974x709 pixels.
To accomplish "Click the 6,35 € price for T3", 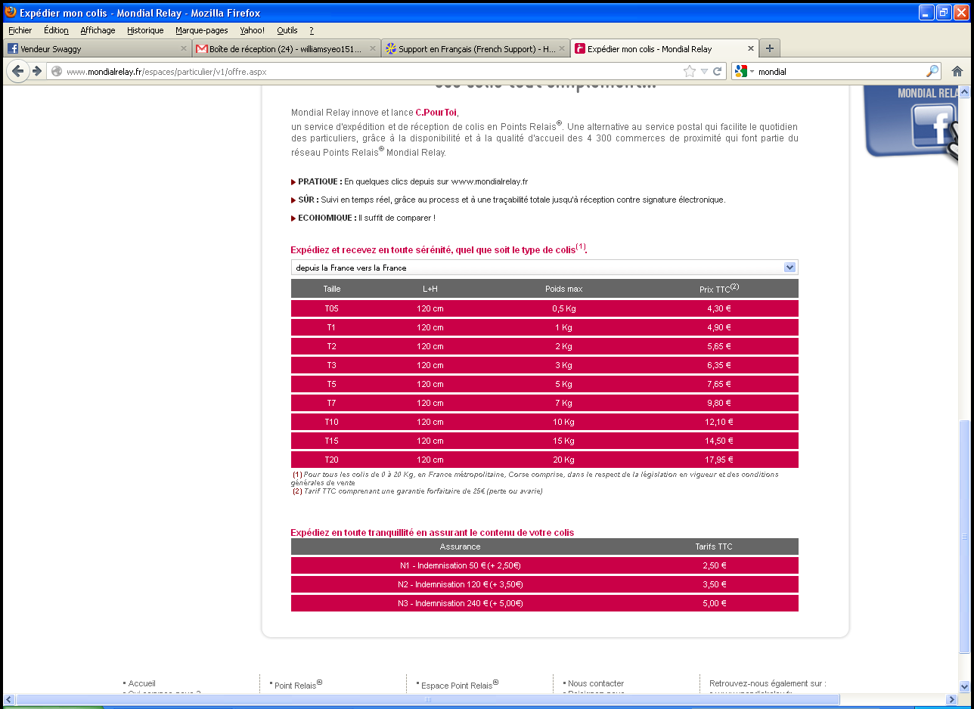I will pyautogui.click(x=718, y=365).
